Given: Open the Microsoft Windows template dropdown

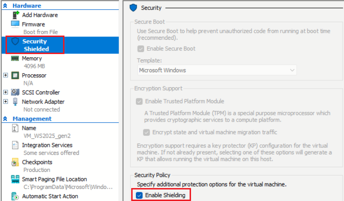Looking at the screenshot, I should (x=217, y=70).
